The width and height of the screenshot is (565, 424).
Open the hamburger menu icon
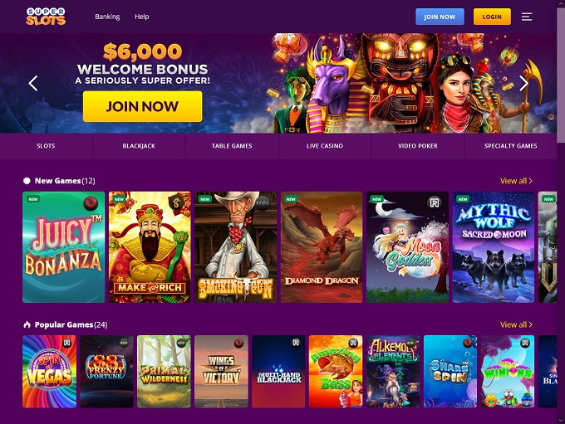click(527, 17)
